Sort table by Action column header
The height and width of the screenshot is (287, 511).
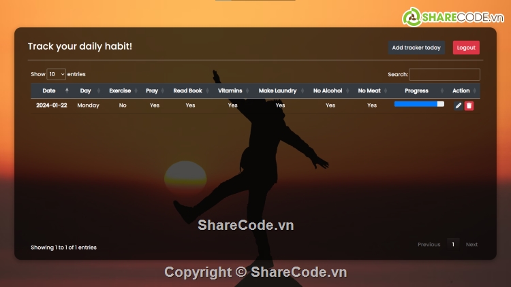pos(463,90)
